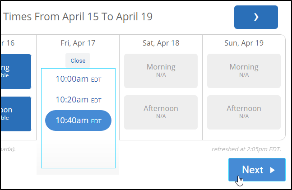Select Saturday Afternoon N/A block

[x=161, y=111]
